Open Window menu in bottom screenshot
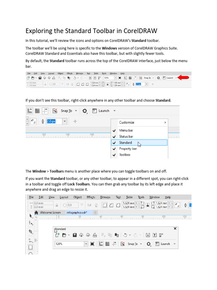Screen dimensions: 217x290 point(155,197)
